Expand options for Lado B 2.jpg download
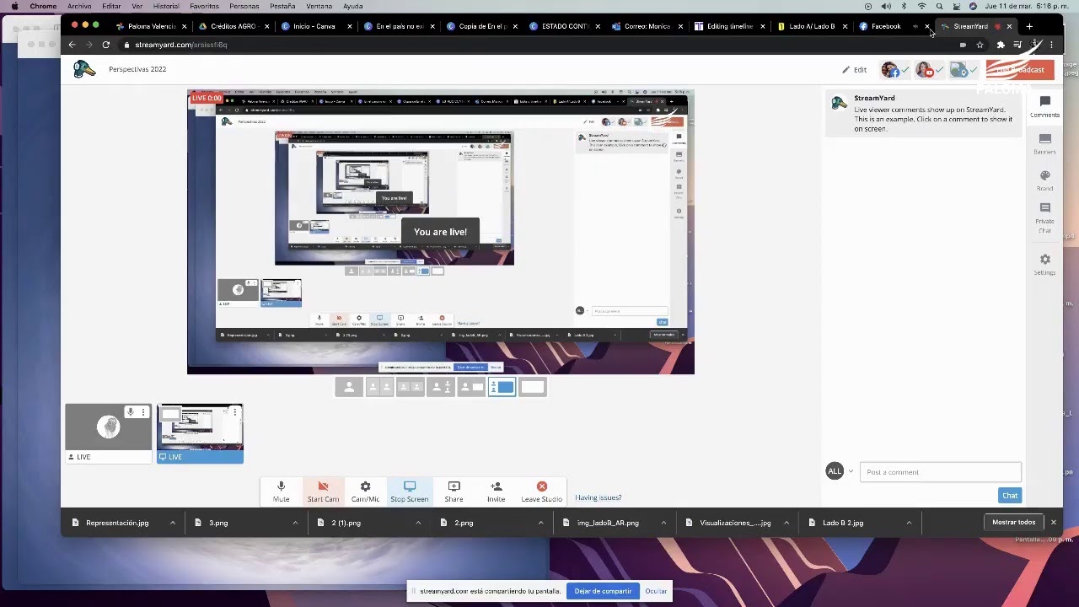Image resolution: width=1079 pixels, height=607 pixels. [x=909, y=523]
